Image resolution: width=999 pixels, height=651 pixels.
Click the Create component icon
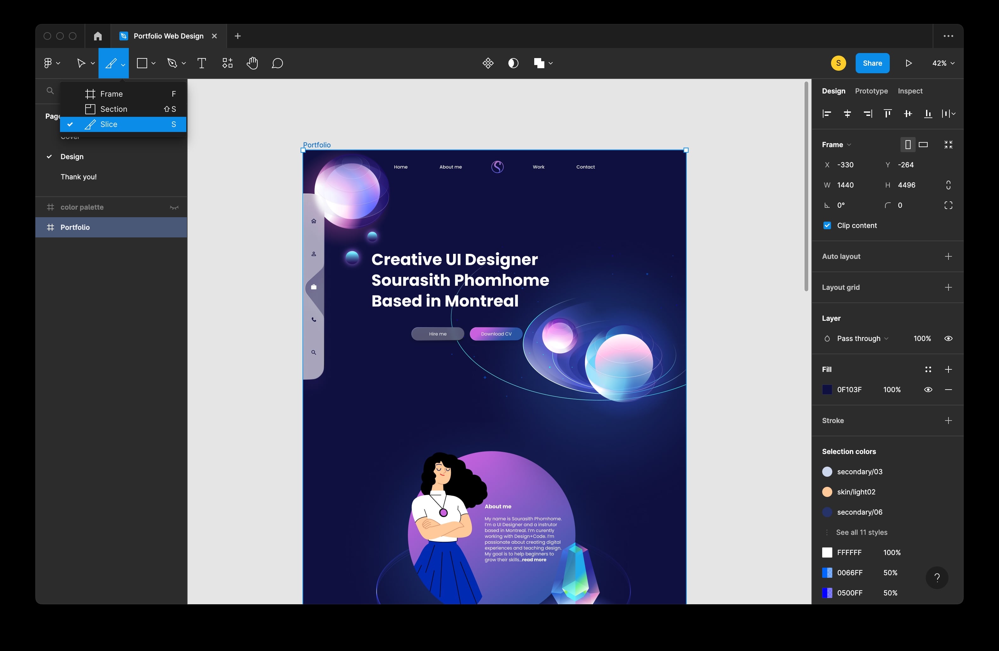(x=488, y=63)
